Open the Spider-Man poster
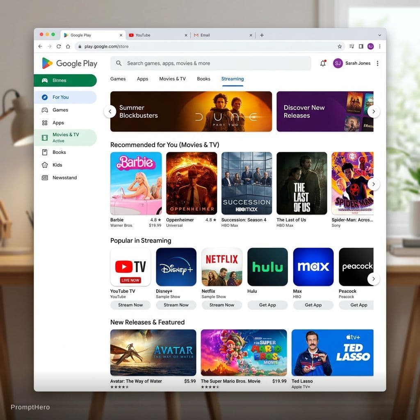420x420 pixels. [x=352, y=183]
